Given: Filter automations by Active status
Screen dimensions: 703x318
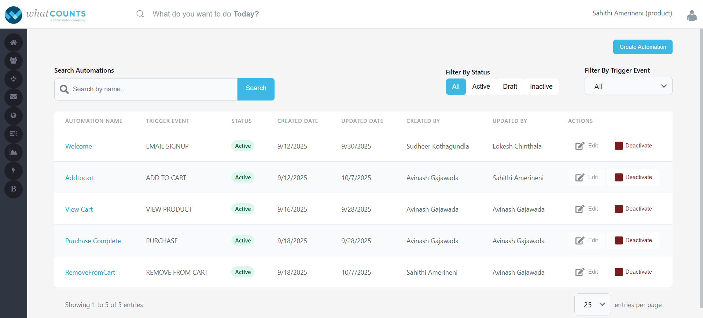Looking at the screenshot, I should point(481,87).
